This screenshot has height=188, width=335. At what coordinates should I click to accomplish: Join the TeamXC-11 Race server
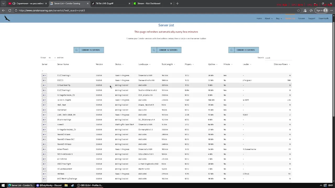click(44, 144)
